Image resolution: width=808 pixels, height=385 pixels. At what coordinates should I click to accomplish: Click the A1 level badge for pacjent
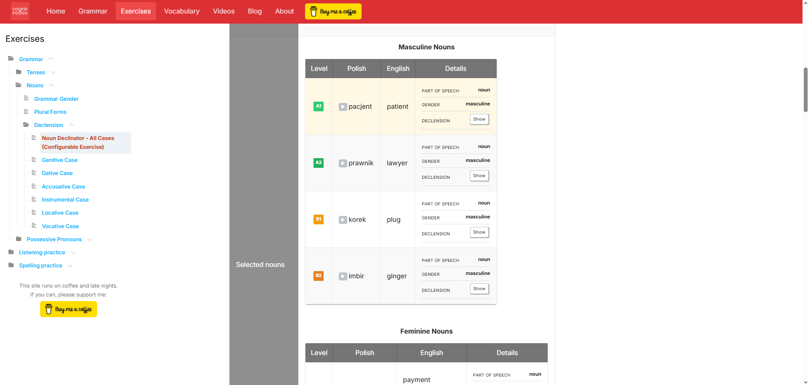pyautogui.click(x=319, y=106)
